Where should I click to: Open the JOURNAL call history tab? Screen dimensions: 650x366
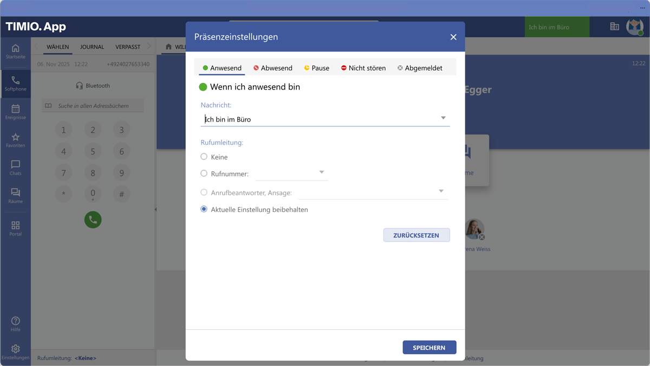[x=92, y=47]
